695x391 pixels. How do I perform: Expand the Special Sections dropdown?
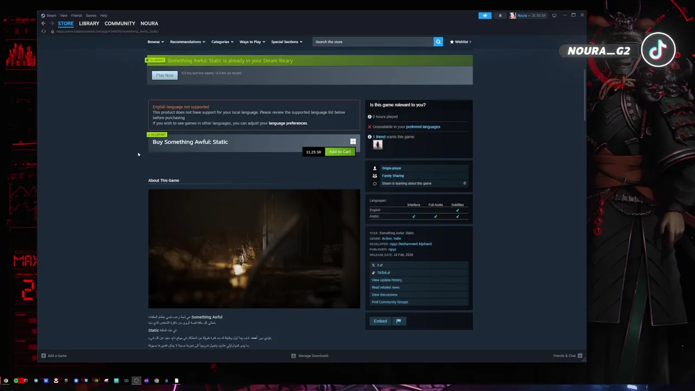click(287, 42)
